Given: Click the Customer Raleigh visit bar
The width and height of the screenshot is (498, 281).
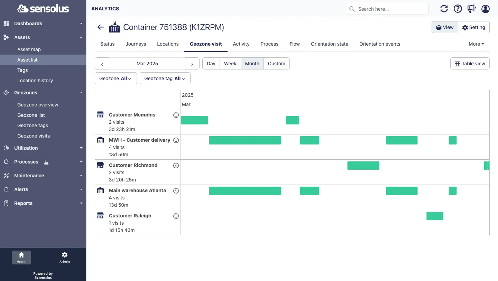Looking at the screenshot, I should tap(435, 216).
